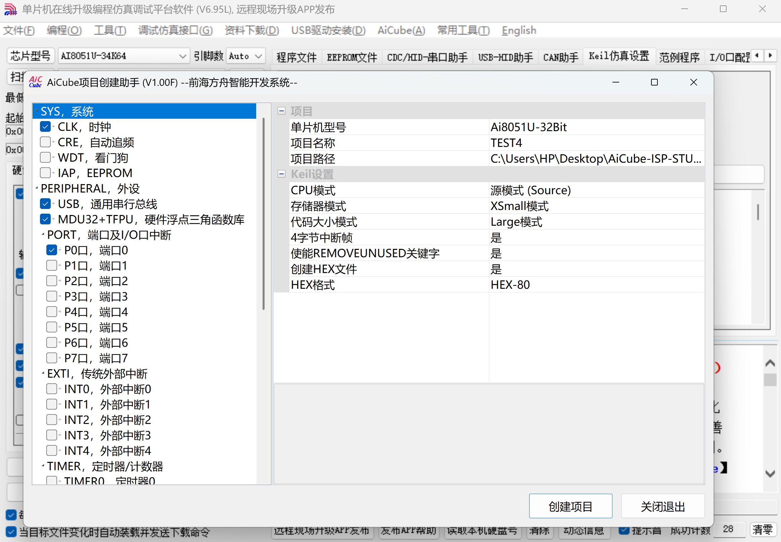781x542 pixels.
Task: Click the main application logo icon
Action: point(10,9)
